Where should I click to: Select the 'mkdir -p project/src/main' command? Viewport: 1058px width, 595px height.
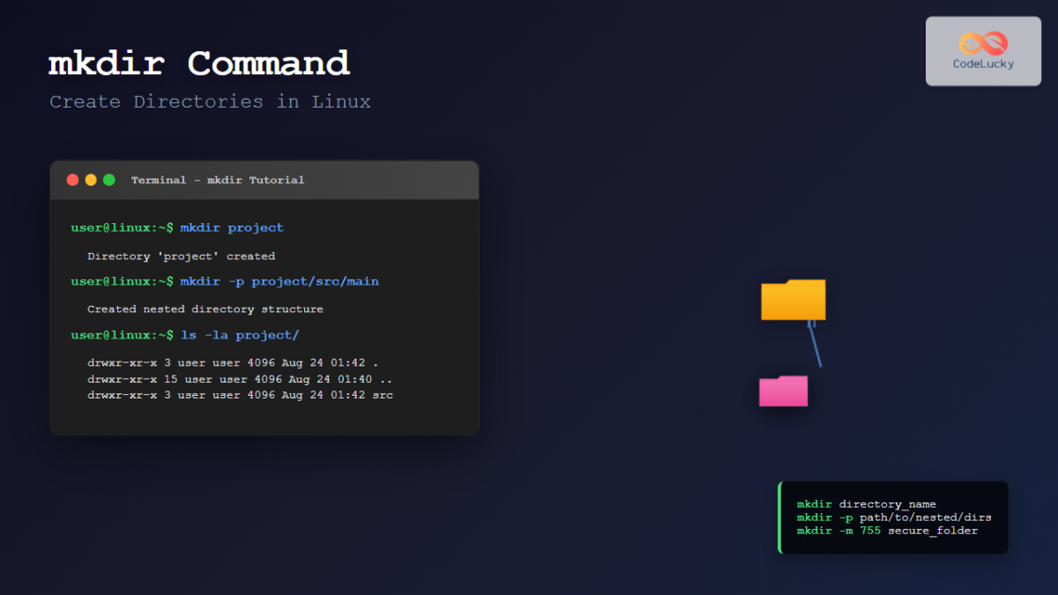(279, 281)
